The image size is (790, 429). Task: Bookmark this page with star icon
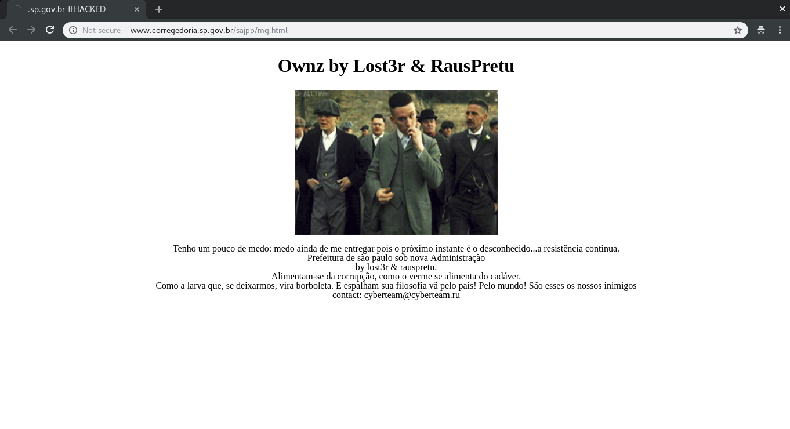(738, 30)
